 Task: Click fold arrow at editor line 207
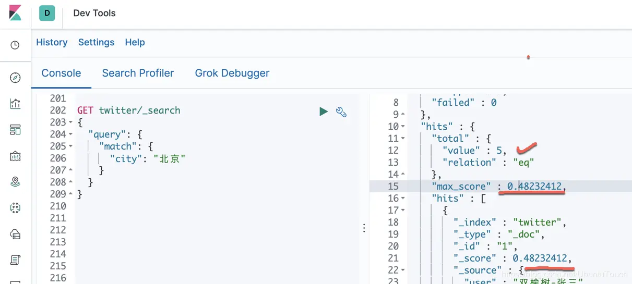click(x=70, y=170)
